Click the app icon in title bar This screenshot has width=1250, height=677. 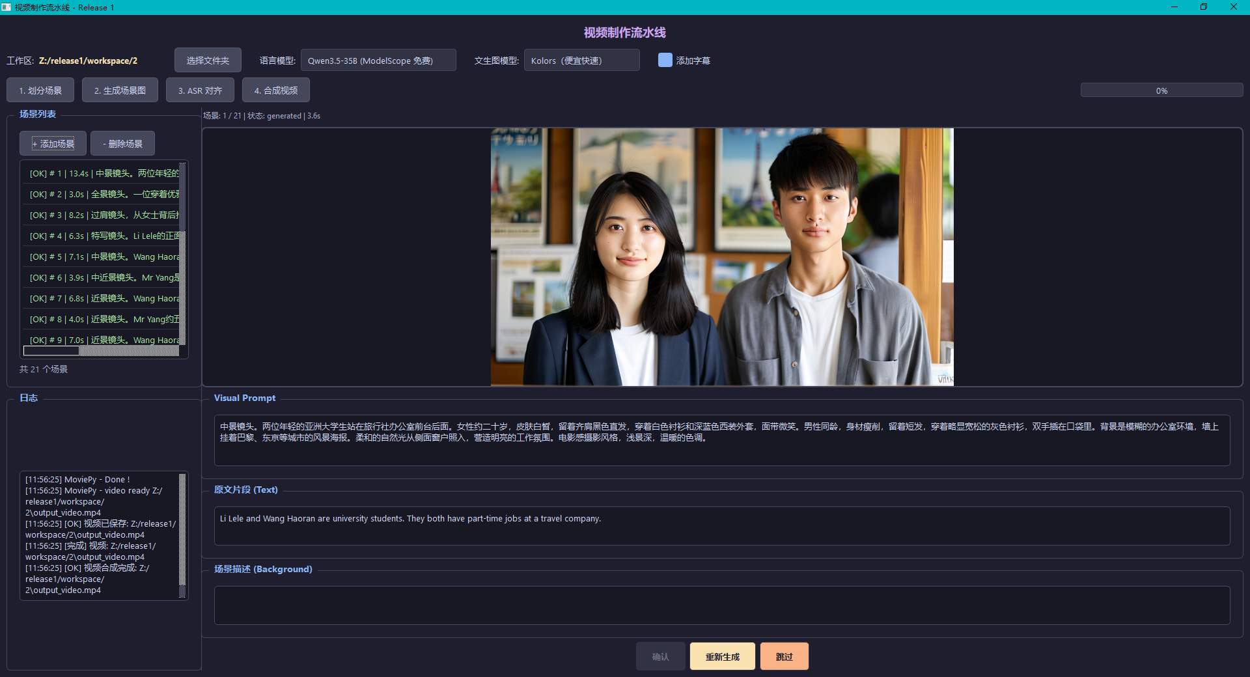click(x=7, y=7)
